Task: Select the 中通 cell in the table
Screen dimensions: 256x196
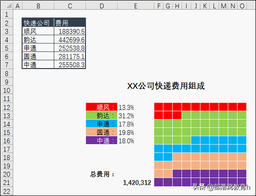Action: [x=38, y=64]
